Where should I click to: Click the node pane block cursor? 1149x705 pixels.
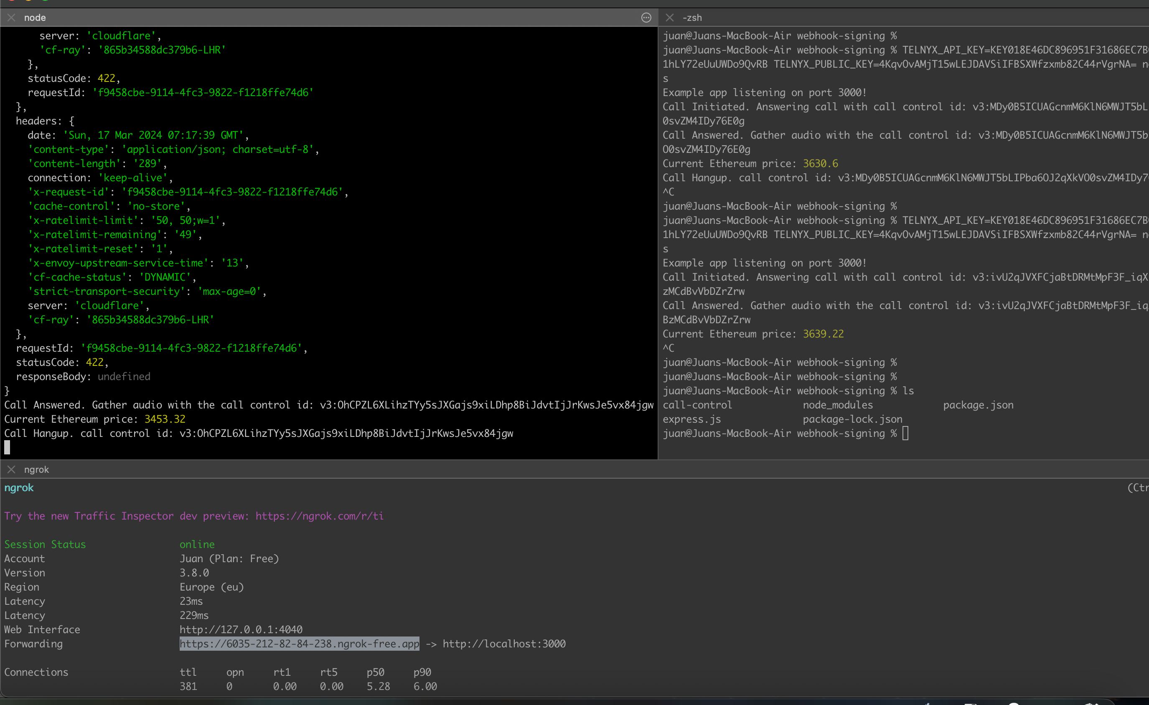click(x=7, y=448)
